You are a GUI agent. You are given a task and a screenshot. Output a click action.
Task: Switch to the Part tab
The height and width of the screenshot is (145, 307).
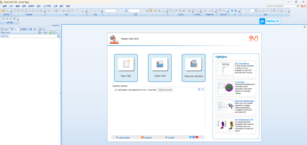pyautogui.click(x=33, y=29)
